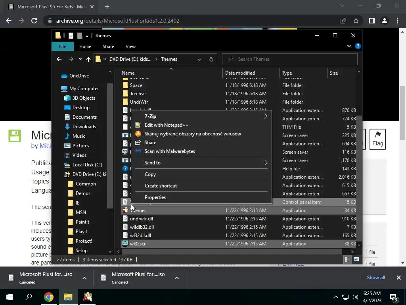This screenshot has width=406, height=305.
Task: Reload the archive.org page in Chrome
Action: 34,21
